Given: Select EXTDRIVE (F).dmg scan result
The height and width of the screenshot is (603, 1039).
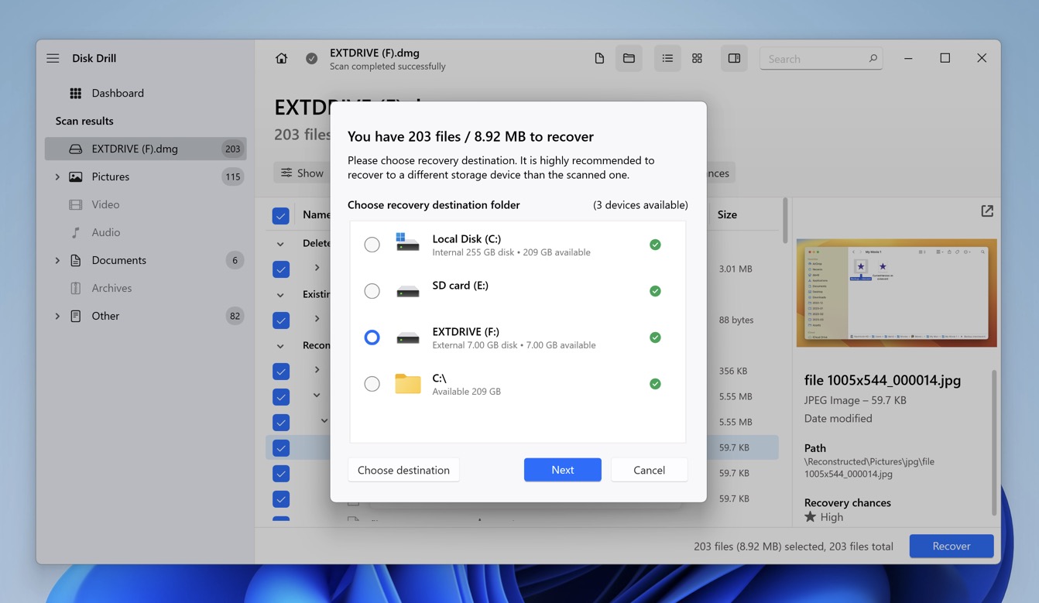Looking at the screenshot, I should click(x=146, y=149).
